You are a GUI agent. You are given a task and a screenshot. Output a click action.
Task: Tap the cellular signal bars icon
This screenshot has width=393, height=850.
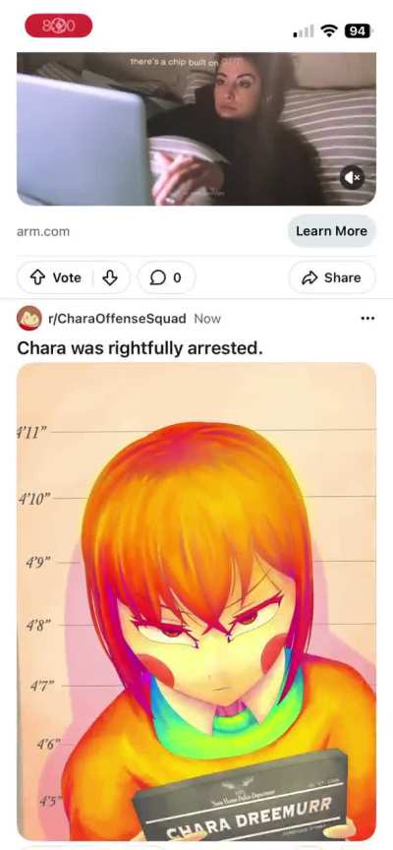tap(304, 31)
